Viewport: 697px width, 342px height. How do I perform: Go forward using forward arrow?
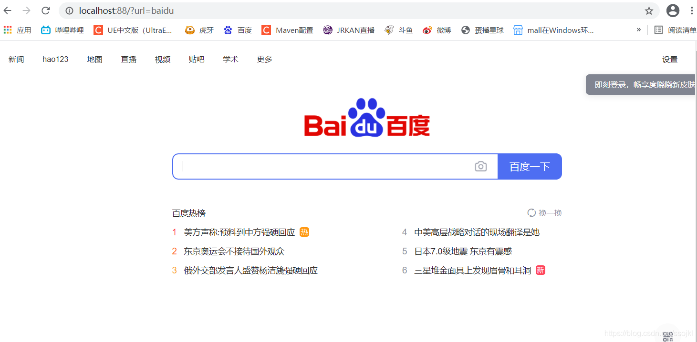coord(27,10)
